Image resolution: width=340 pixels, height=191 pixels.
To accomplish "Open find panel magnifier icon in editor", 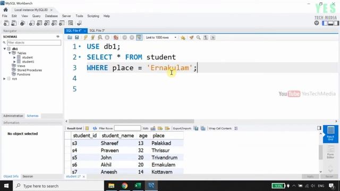I will pos(198,38).
